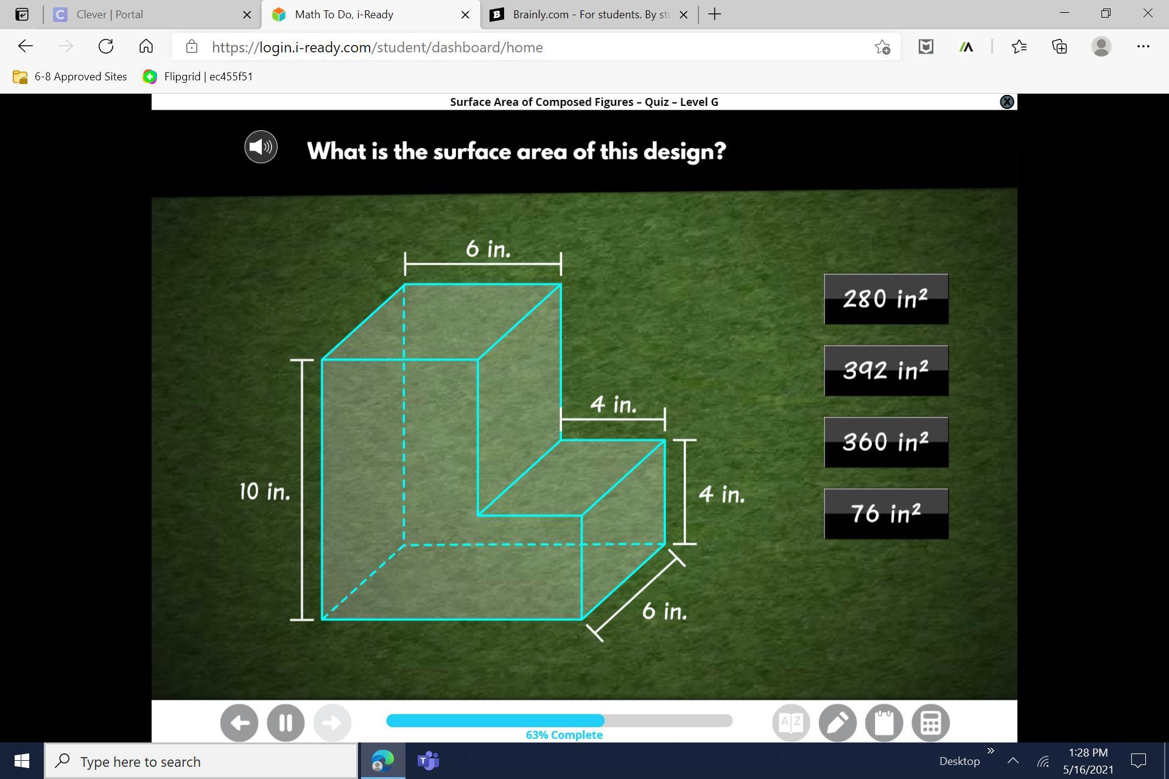Choose the 392 in² answer
The height and width of the screenshot is (779, 1169).
(886, 371)
